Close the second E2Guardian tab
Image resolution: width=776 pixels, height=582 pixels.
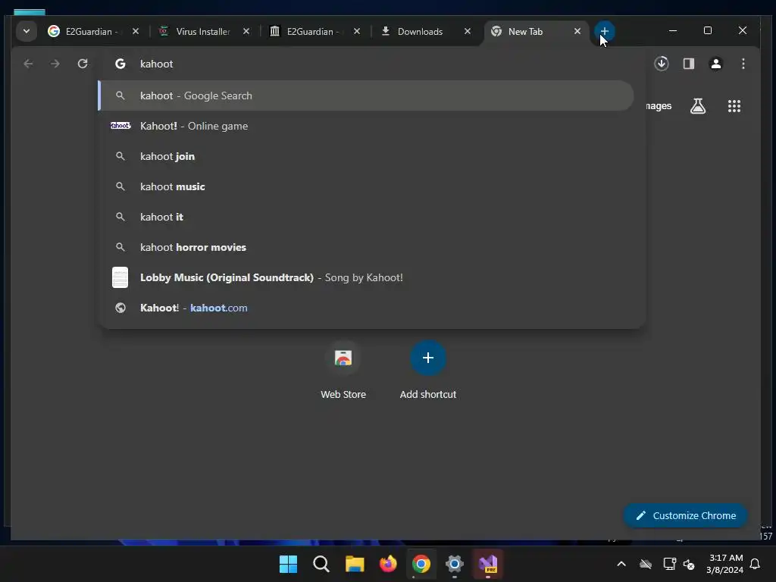356,31
